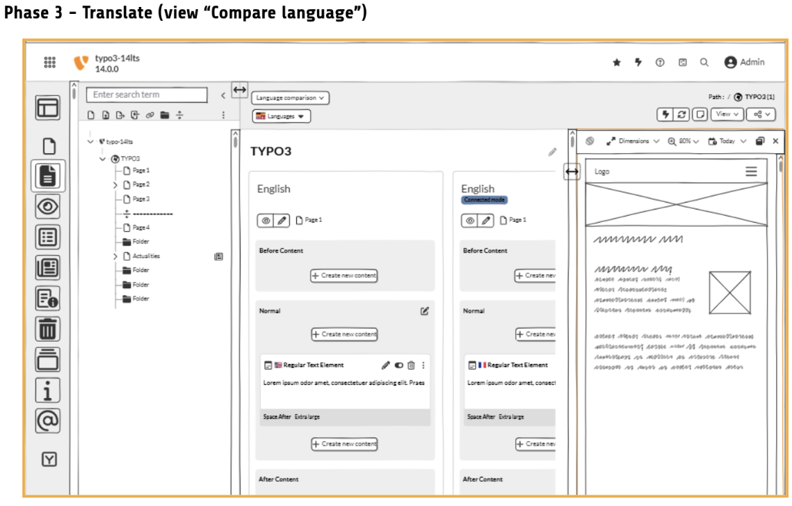Open the Language comparison dropdown
Viewport: 792px width, 506px height.
click(290, 99)
